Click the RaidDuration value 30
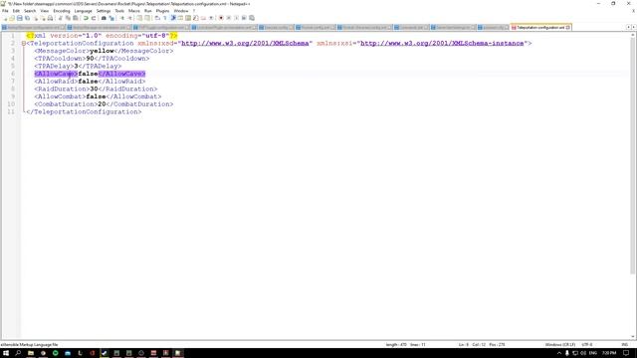The width and height of the screenshot is (637, 358). click(94, 89)
